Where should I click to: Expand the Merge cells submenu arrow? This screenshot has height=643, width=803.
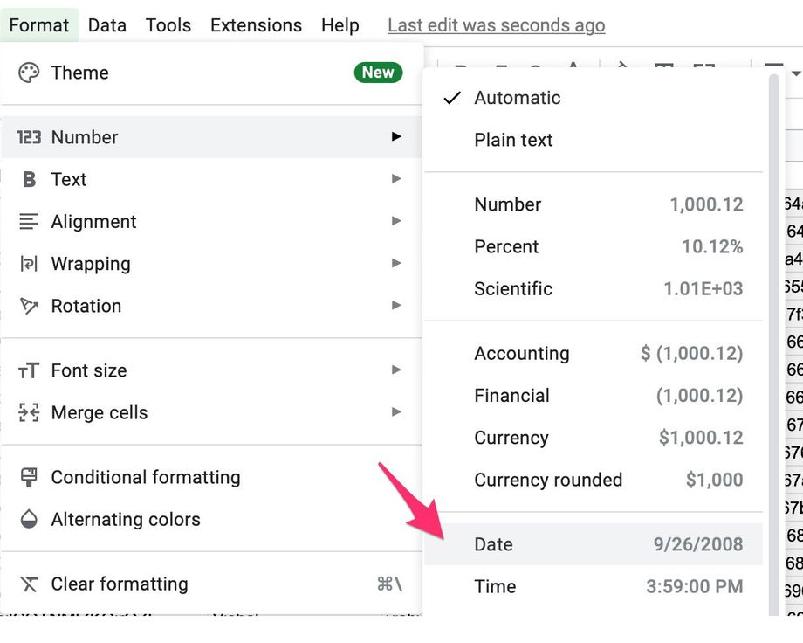pos(396,412)
